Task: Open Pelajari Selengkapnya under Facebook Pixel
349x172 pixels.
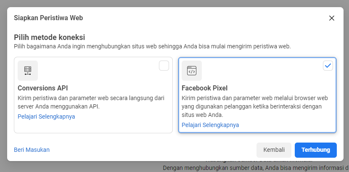Action: point(210,125)
